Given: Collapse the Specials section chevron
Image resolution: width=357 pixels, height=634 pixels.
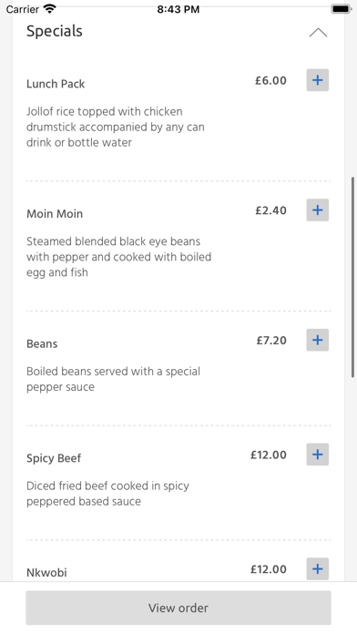Looking at the screenshot, I should [x=318, y=33].
